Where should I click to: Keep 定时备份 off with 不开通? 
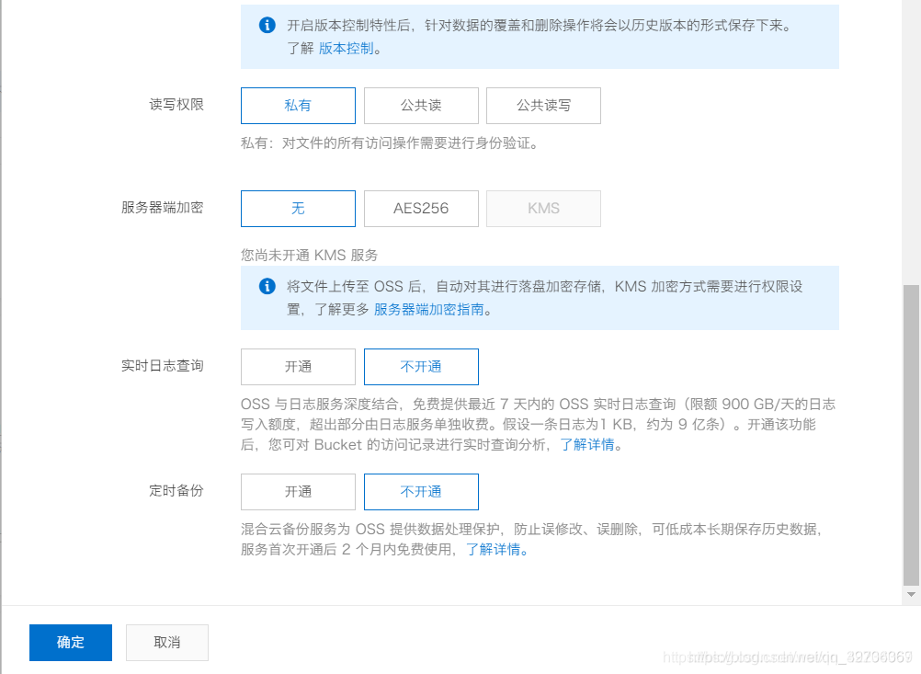pyautogui.click(x=421, y=492)
